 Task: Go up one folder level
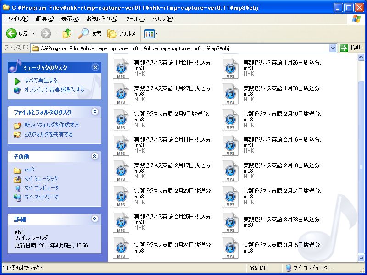[x=67, y=33]
